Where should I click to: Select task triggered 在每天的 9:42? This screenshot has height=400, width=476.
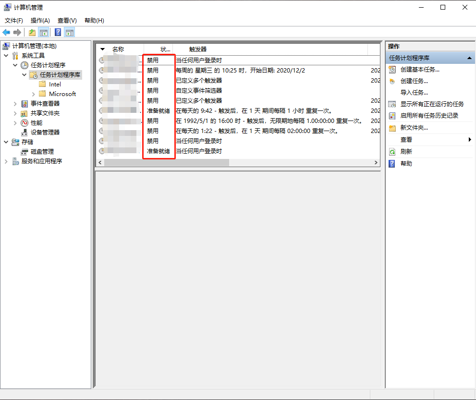point(239,111)
